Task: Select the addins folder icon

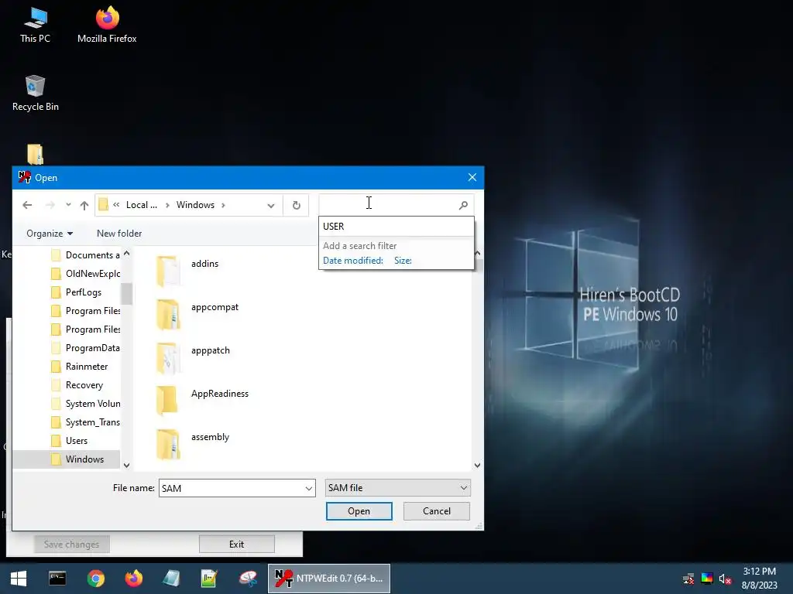Action: pos(168,271)
